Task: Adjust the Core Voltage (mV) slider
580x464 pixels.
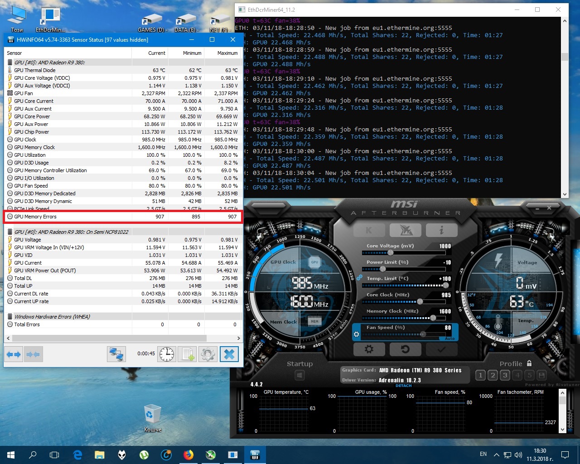Action: pos(391,253)
